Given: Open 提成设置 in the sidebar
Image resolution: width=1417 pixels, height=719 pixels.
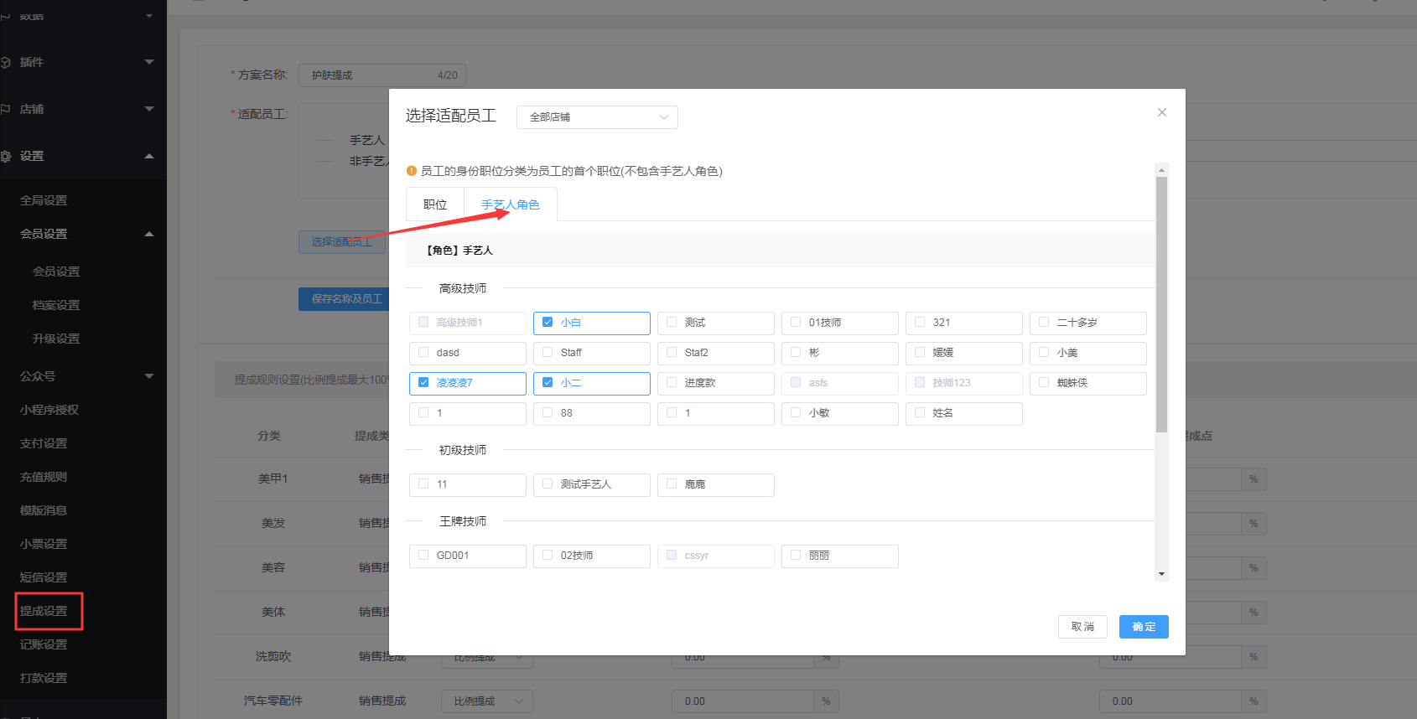Looking at the screenshot, I should point(44,611).
